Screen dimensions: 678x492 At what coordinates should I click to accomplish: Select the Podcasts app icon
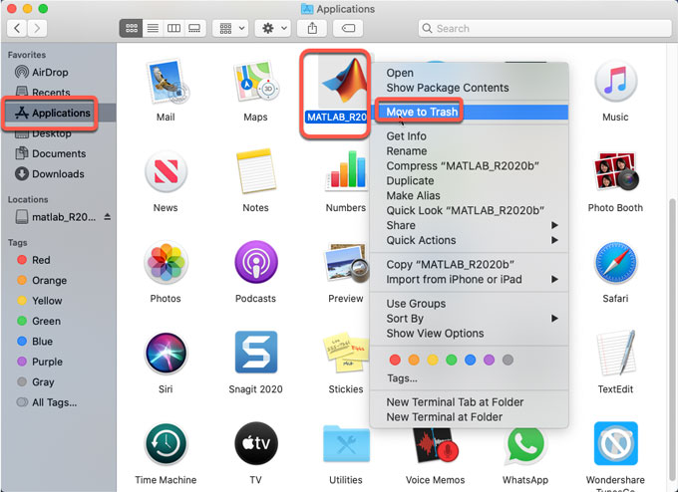pos(255,263)
